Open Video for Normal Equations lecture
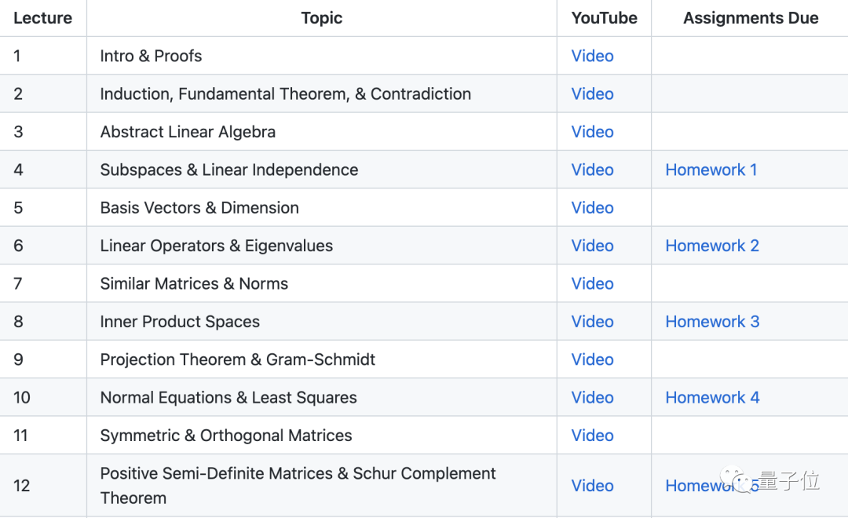 click(592, 397)
